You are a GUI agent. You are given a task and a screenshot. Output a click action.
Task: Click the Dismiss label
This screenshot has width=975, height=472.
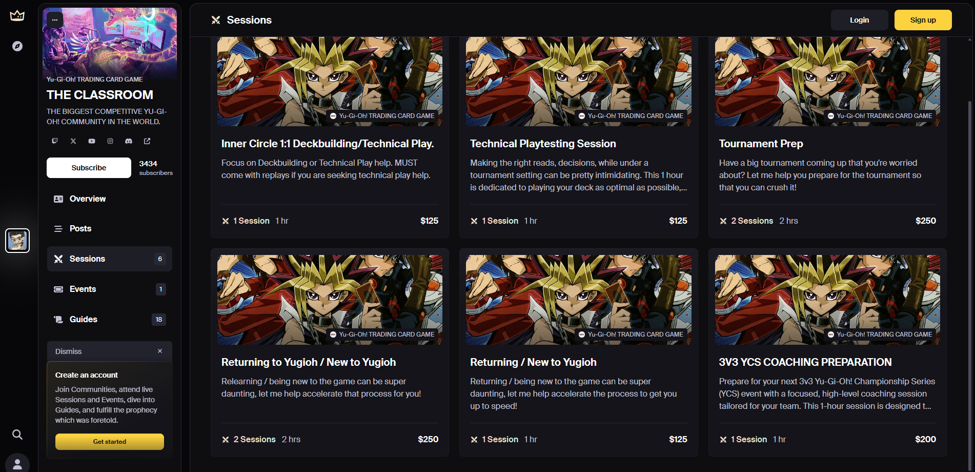(x=69, y=351)
